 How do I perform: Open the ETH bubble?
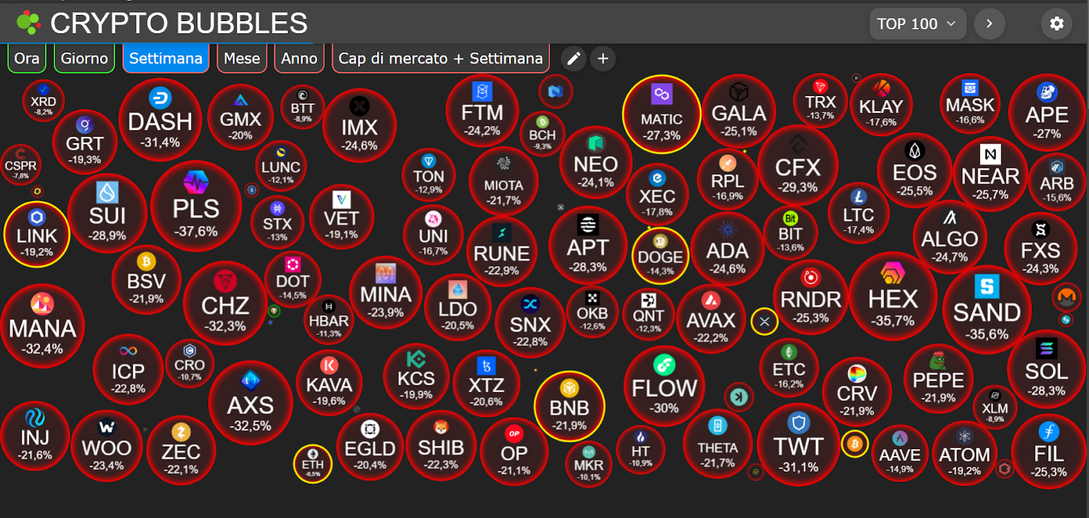312,463
